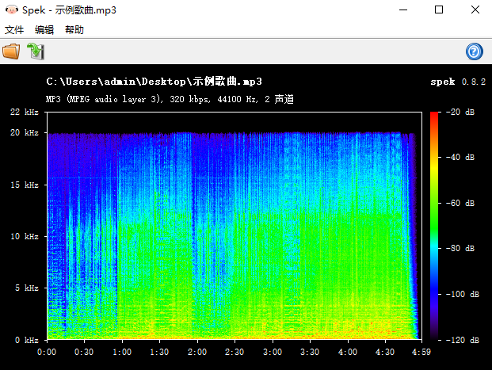
Task: Click the 2:30 time axis marker
Action: [x=235, y=351]
